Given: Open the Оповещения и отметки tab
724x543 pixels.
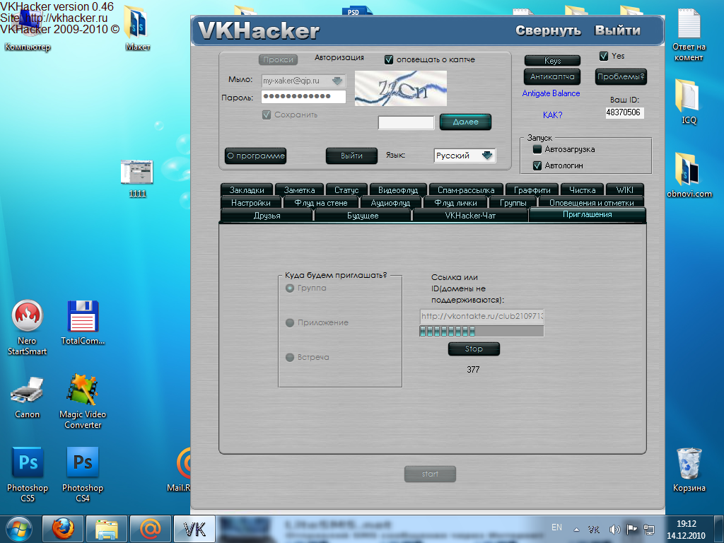Looking at the screenshot, I should [x=591, y=203].
